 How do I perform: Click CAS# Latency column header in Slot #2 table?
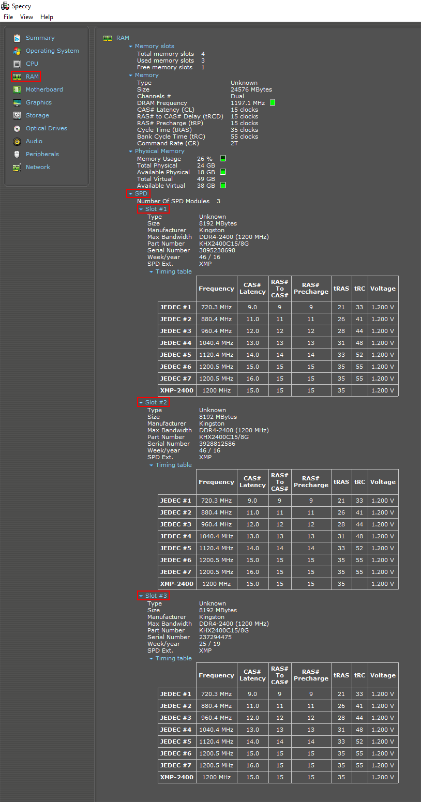pyautogui.click(x=252, y=482)
